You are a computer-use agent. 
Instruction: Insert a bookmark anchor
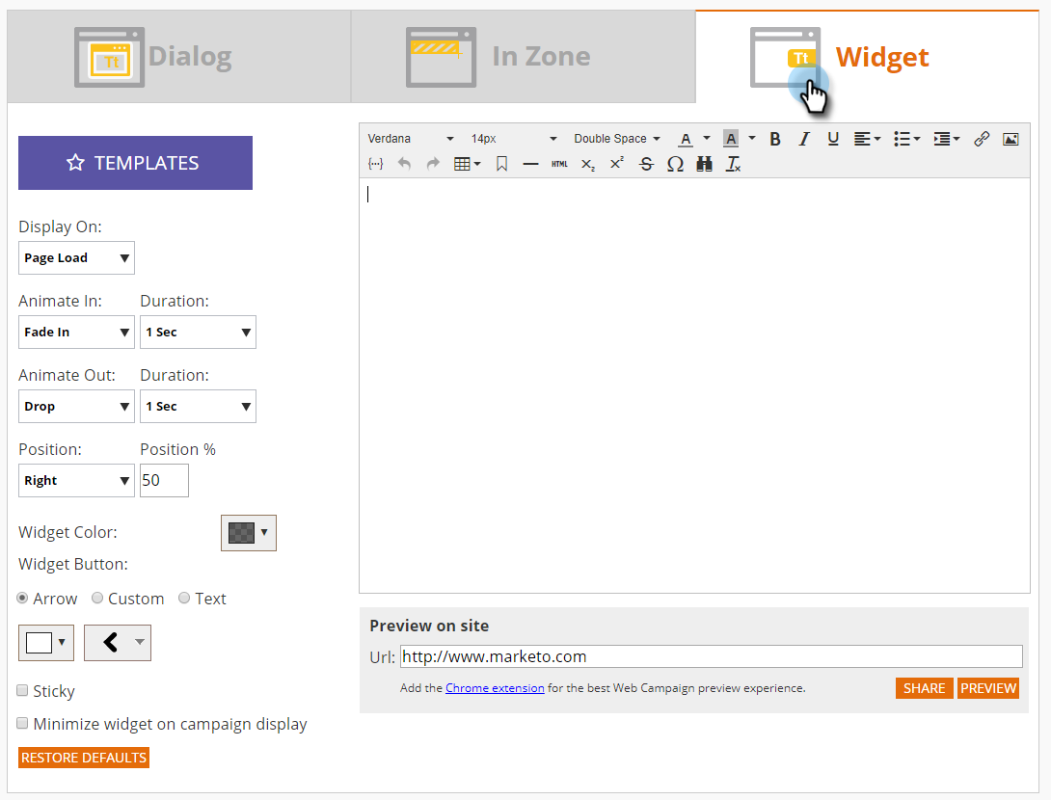coord(501,164)
